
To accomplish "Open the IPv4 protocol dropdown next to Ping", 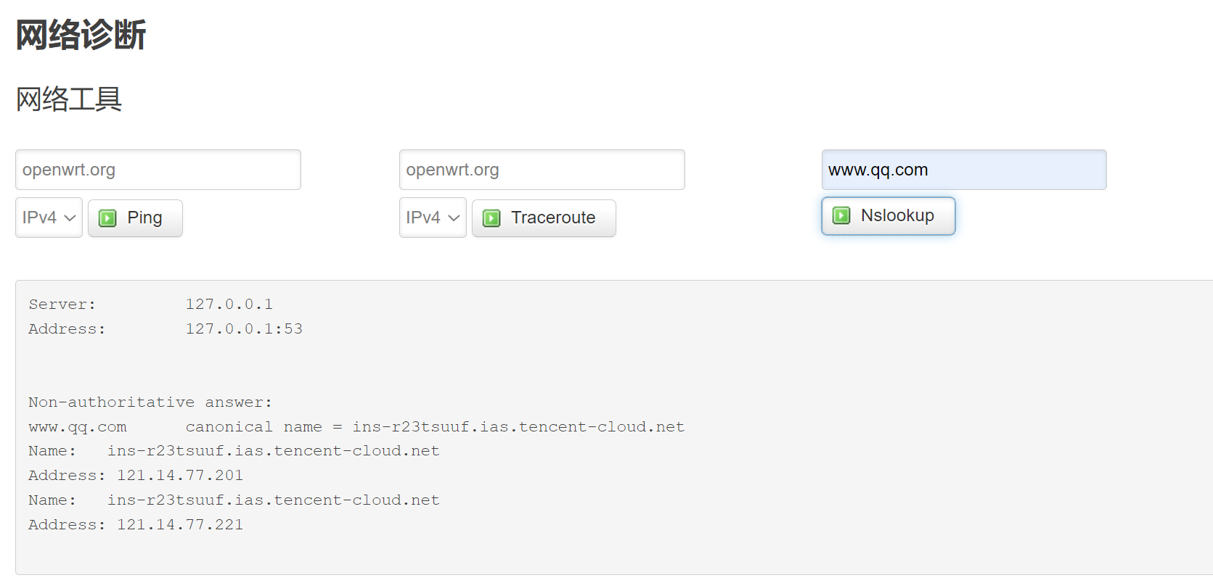I will click(48, 218).
